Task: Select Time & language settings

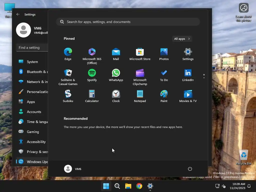Action: [32, 122]
